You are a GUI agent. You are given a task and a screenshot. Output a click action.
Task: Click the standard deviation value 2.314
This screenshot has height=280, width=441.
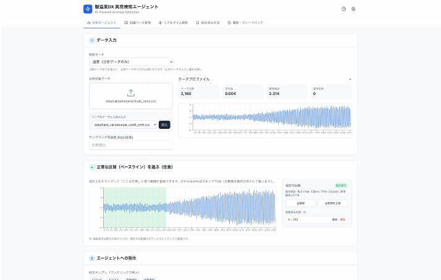point(274,94)
